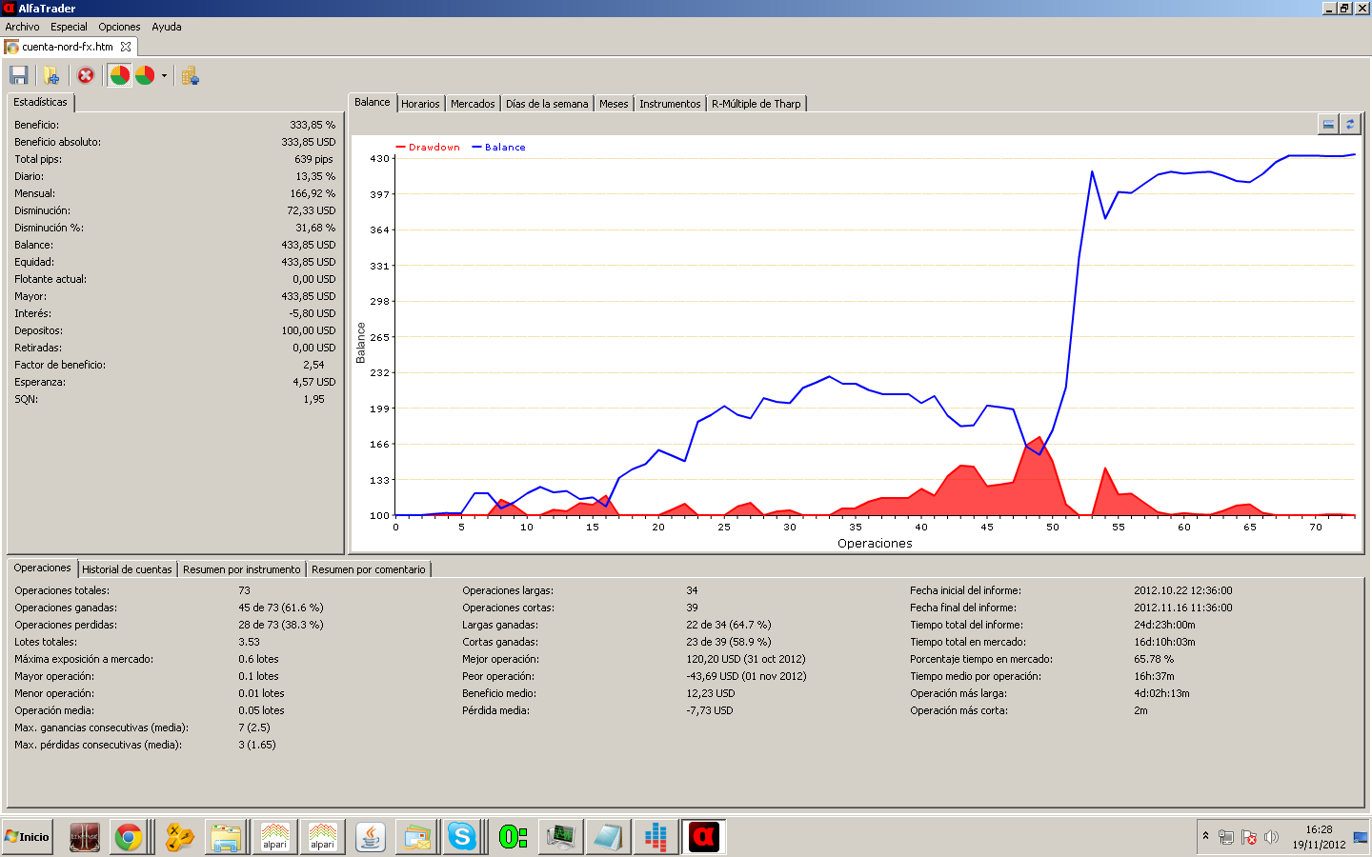Click the blue-red equalizer bars taskbar icon

pos(656,837)
